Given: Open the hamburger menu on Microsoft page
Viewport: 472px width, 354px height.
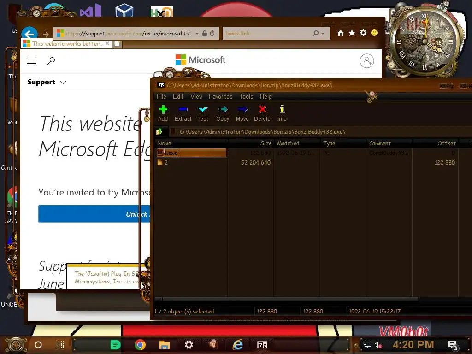Looking at the screenshot, I should coord(32,61).
